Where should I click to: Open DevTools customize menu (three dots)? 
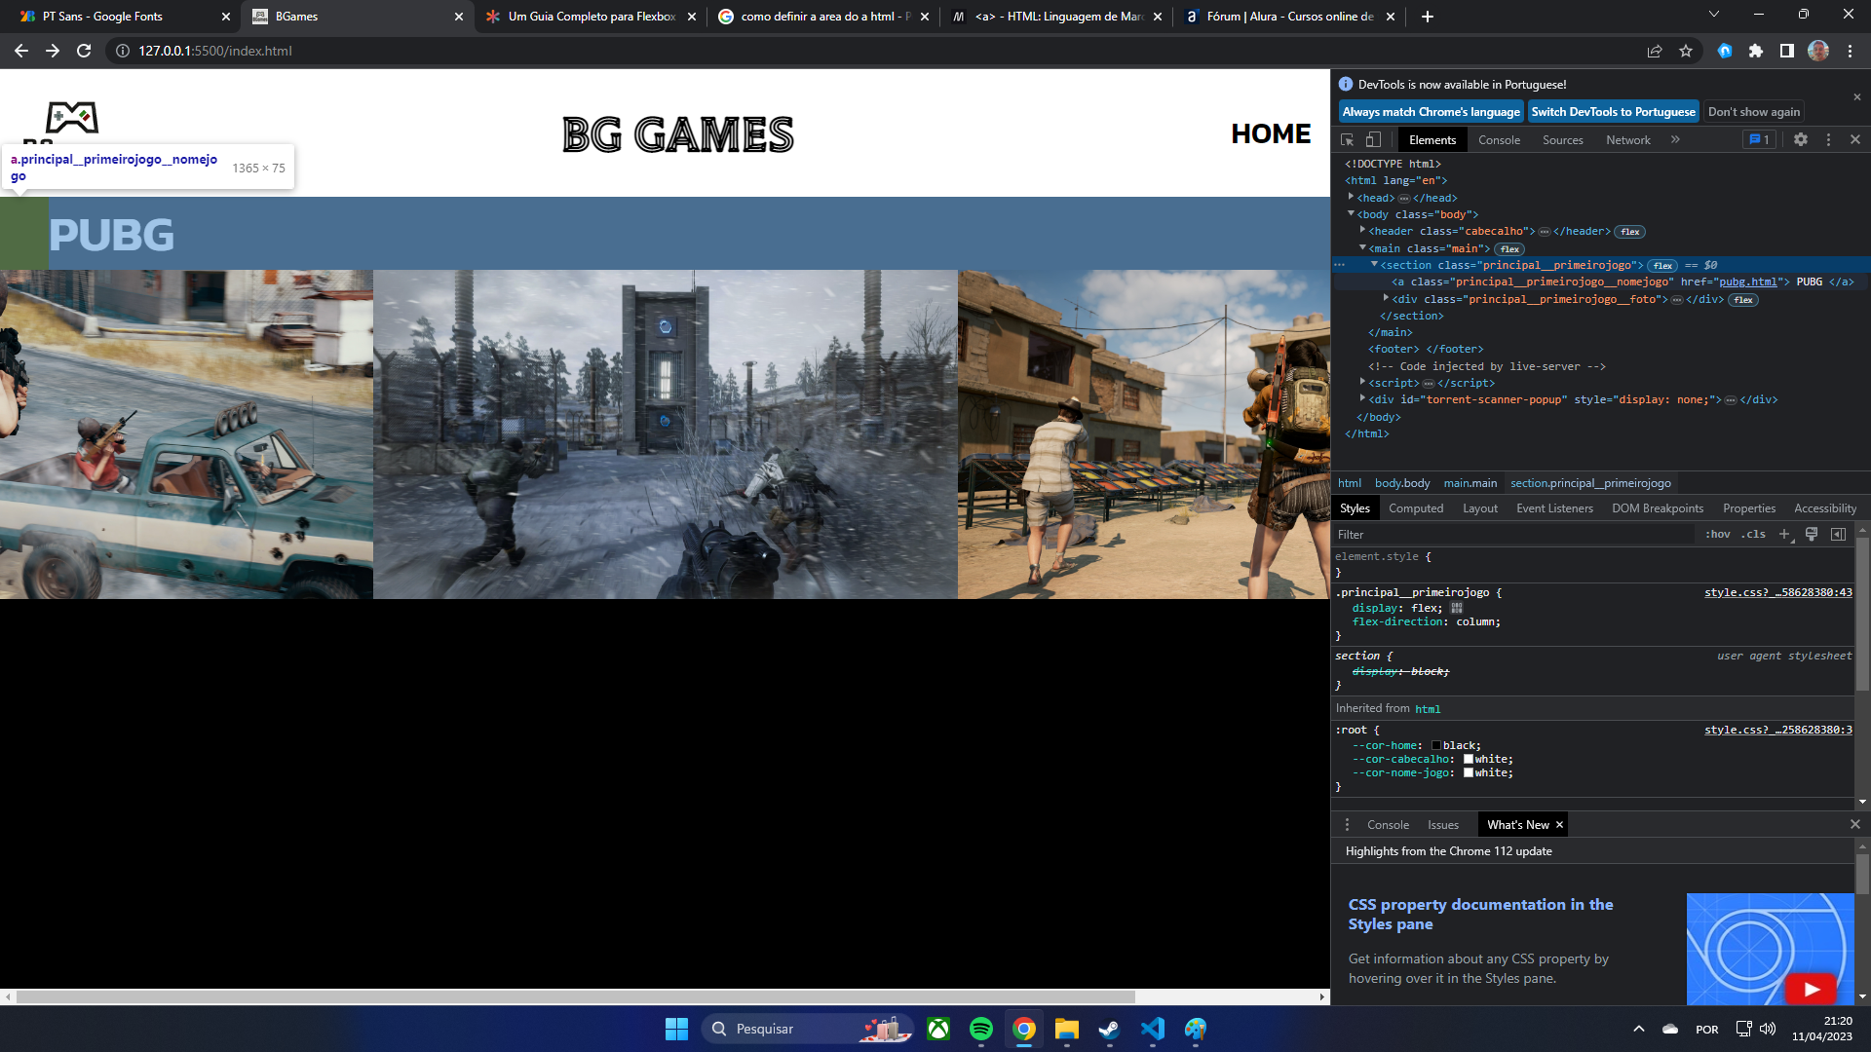[x=1828, y=140]
